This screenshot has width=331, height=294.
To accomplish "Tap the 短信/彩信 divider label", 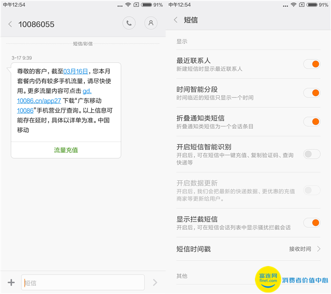I will (x=83, y=44).
